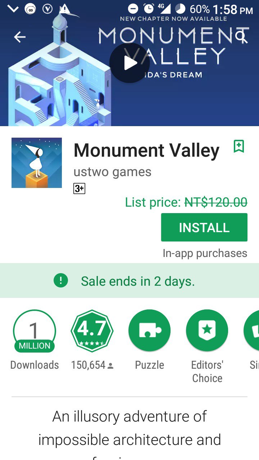Install Monument Valley with the INSTALL button

204,227
